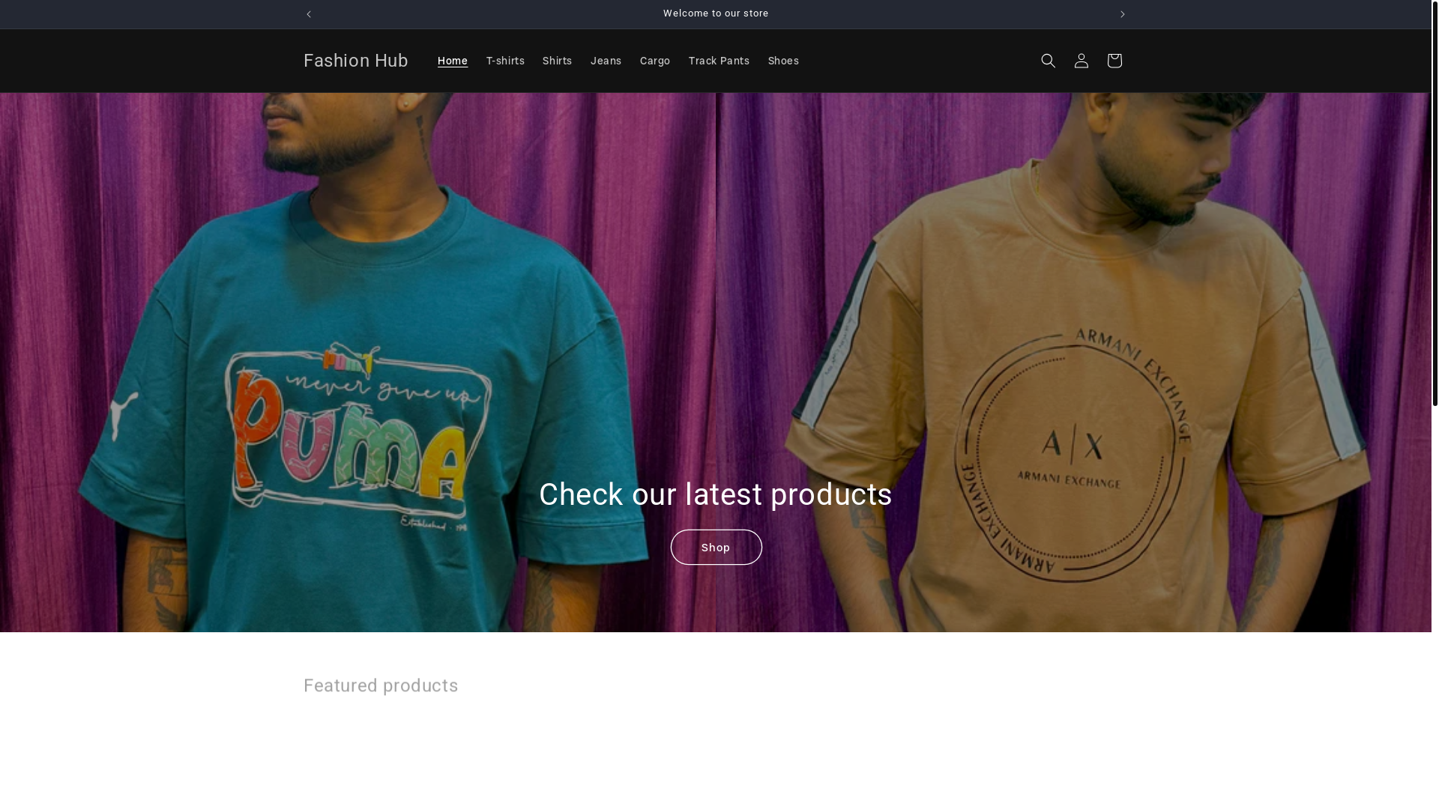Show next announcement with right chevron

click(1122, 14)
